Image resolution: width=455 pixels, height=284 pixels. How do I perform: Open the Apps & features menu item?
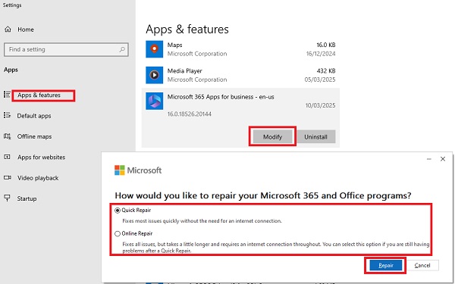(39, 95)
